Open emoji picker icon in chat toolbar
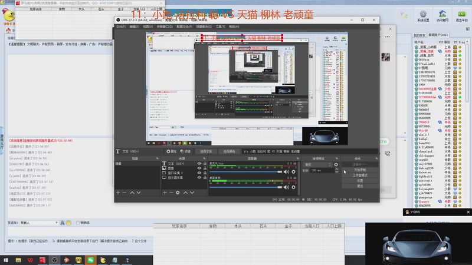472x265 pixels. click(x=68, y=223)
